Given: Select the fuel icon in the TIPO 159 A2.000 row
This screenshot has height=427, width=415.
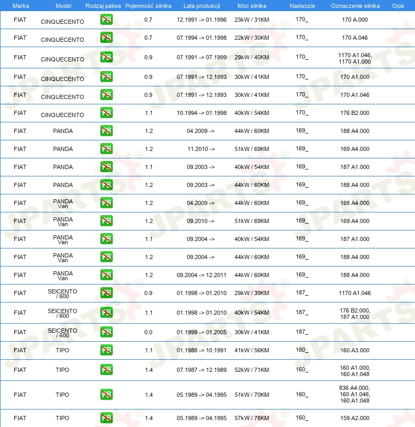Looking at the screenshot, I should click(x=107, y=418).
